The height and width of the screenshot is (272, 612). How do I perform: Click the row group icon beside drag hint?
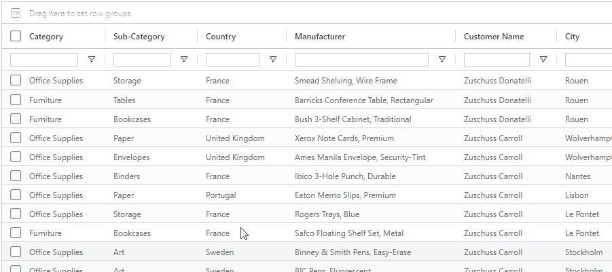pos(16,14)
